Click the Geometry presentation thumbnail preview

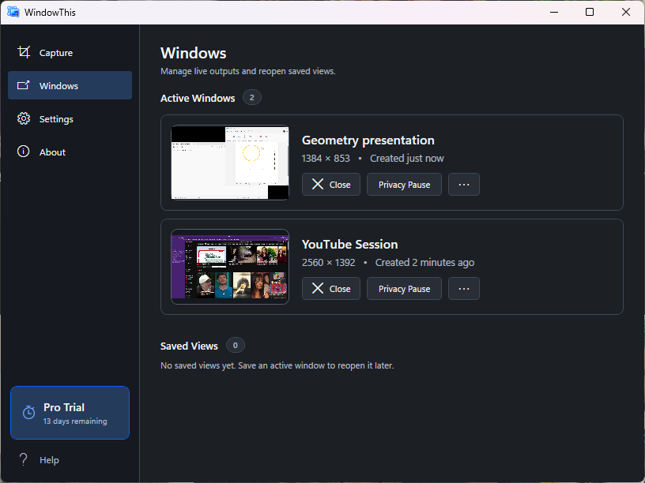point(230,163)
